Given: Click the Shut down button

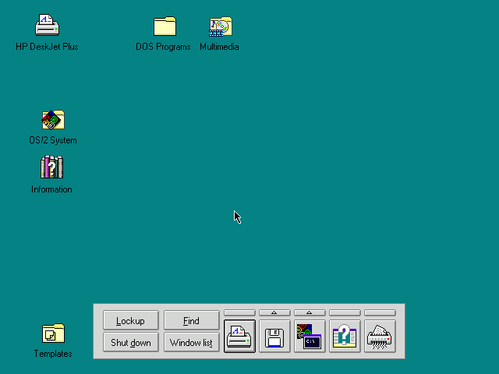Looking at the screenshot, I should (x=131, y=342).
